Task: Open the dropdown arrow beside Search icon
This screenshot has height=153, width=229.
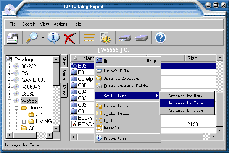Action: 43,38
